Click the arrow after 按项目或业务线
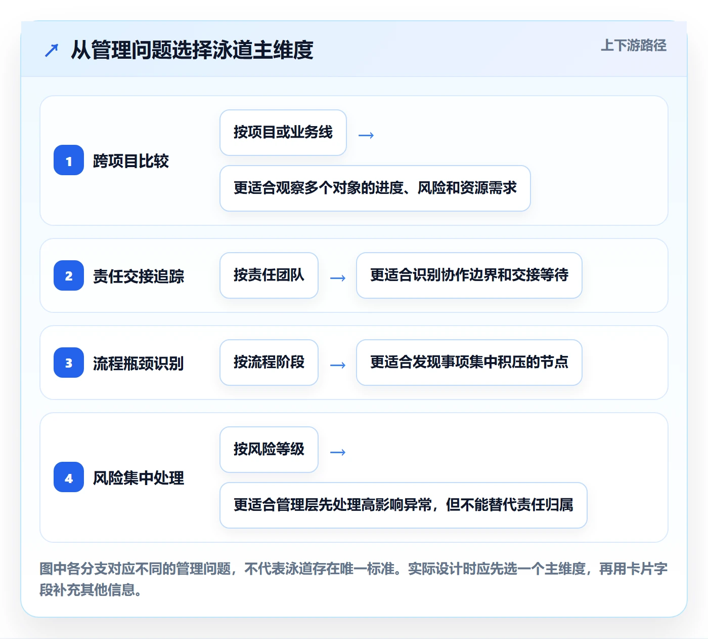 [366, 135]
